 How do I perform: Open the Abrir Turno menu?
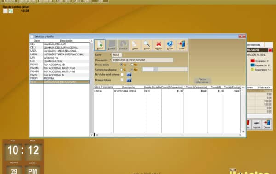[x=64, y=1]
